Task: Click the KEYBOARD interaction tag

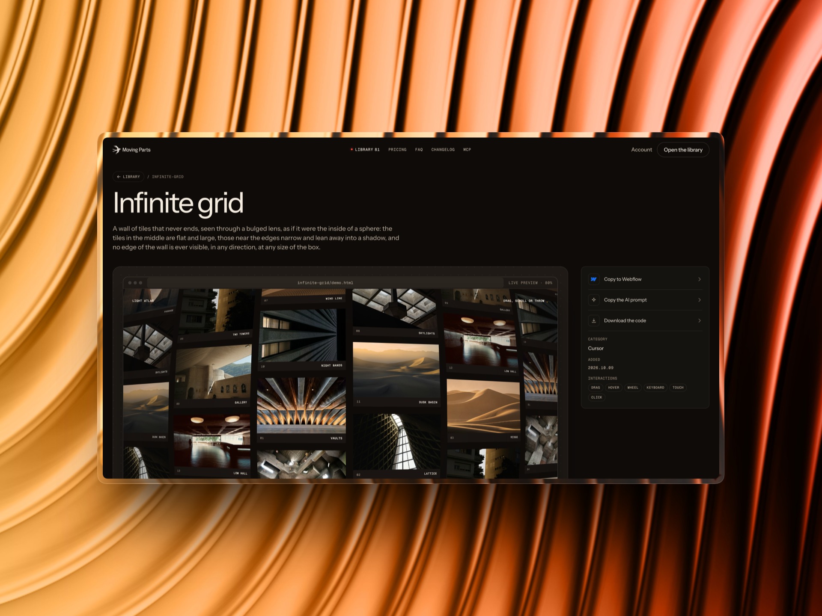Action: point(655,388)
